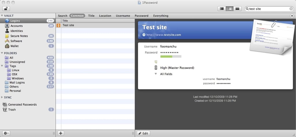Open the Others folder icon
This screenshot has height=137, width=296.
pos(7,87)
